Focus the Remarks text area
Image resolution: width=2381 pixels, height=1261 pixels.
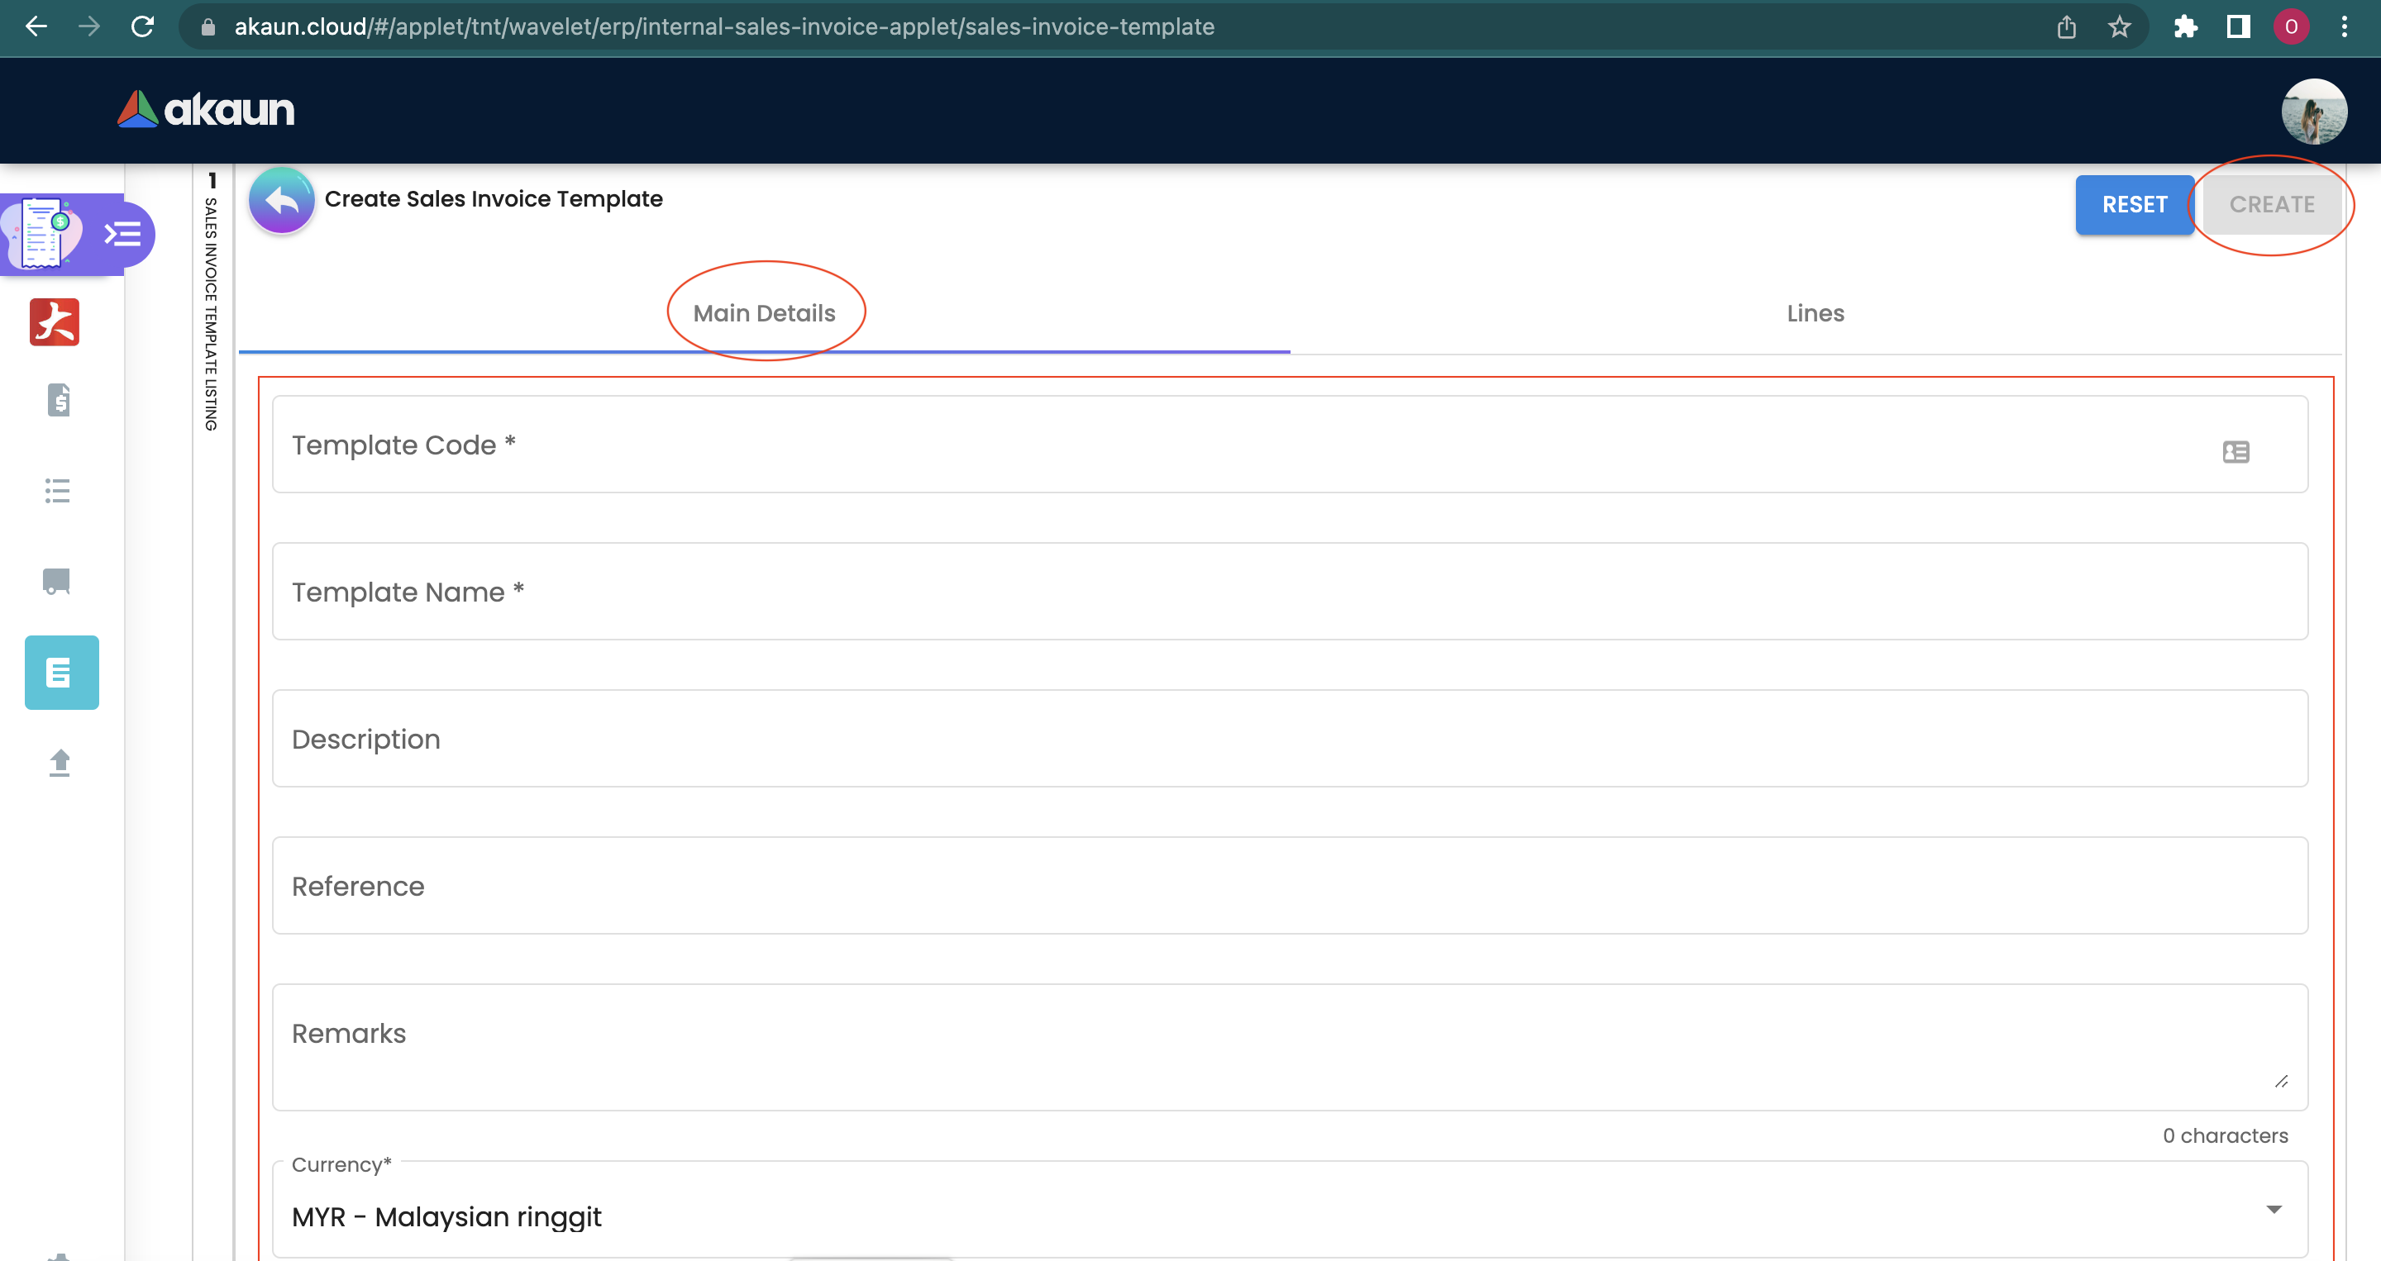tap(1290, 1046)
